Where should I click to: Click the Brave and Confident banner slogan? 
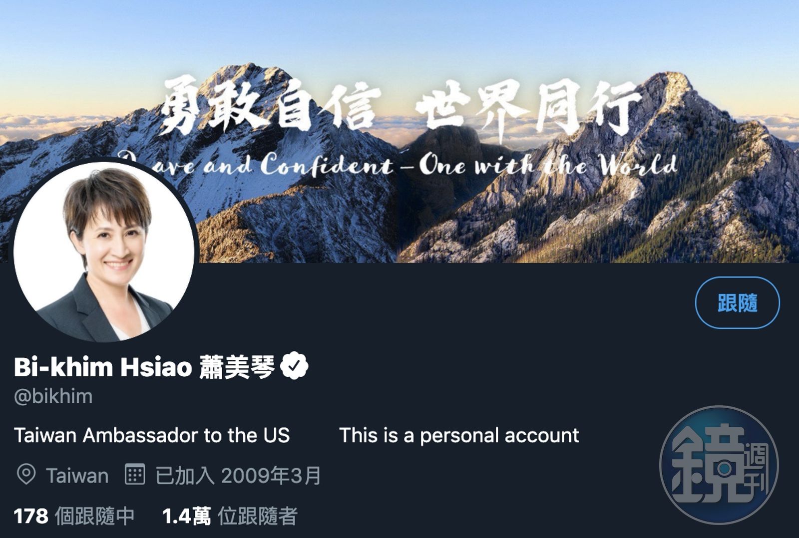coord(397,165)
